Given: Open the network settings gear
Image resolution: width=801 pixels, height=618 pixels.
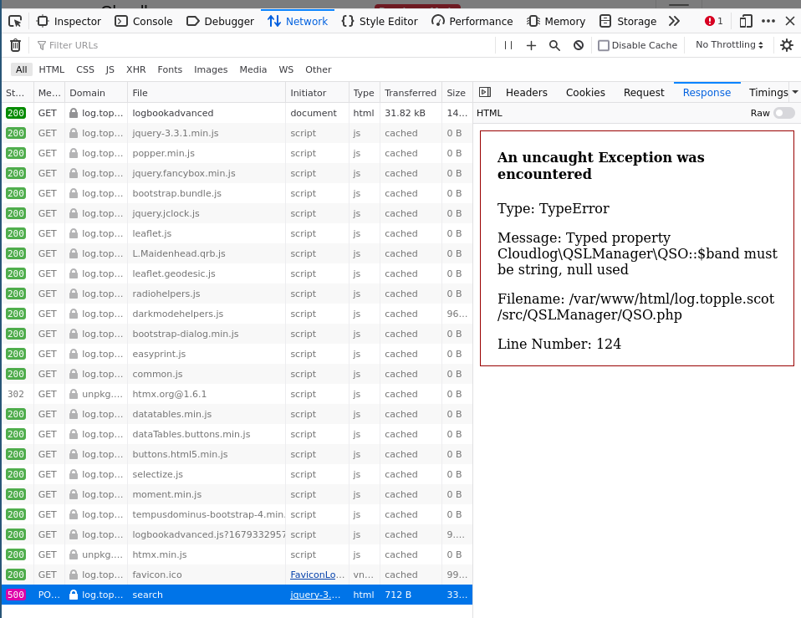Looking at the screenshot, I should click(x=786, y=45).
